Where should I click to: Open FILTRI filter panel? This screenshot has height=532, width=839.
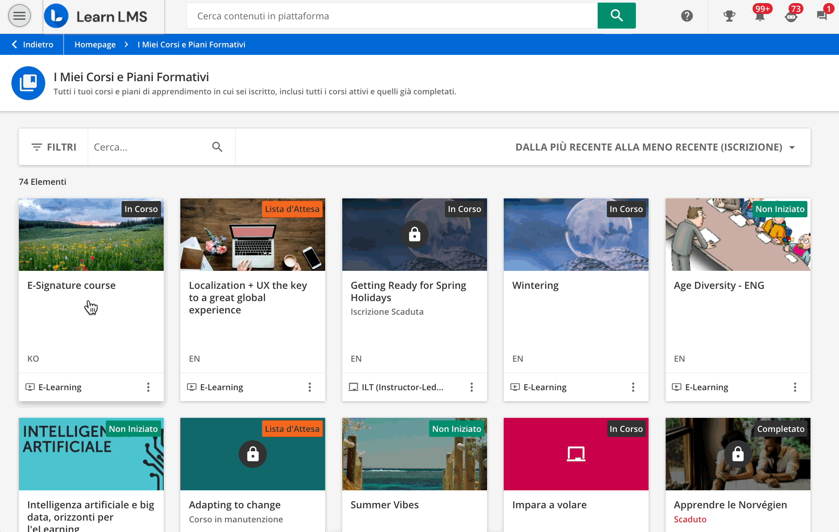[54, 147]
